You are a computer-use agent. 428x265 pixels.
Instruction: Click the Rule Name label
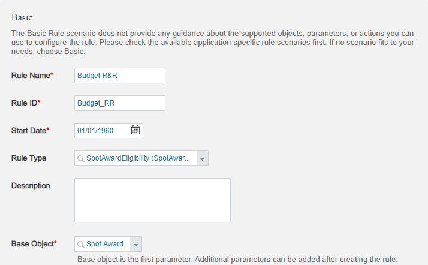pyautogui.click(x=32, y=76)
